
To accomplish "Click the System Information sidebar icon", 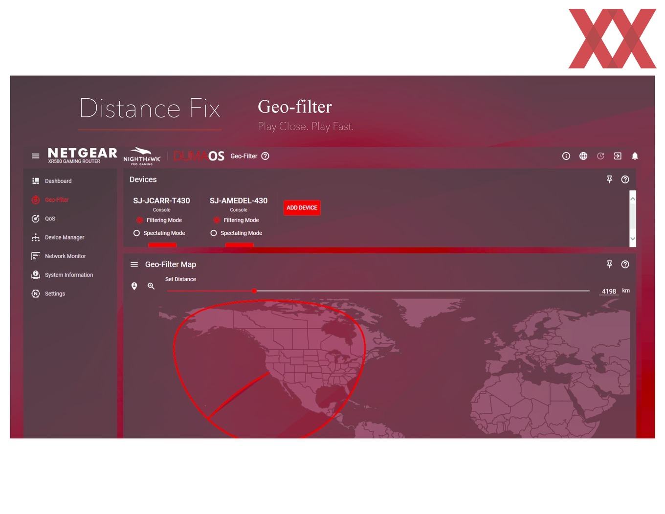I will click(36, 275).
